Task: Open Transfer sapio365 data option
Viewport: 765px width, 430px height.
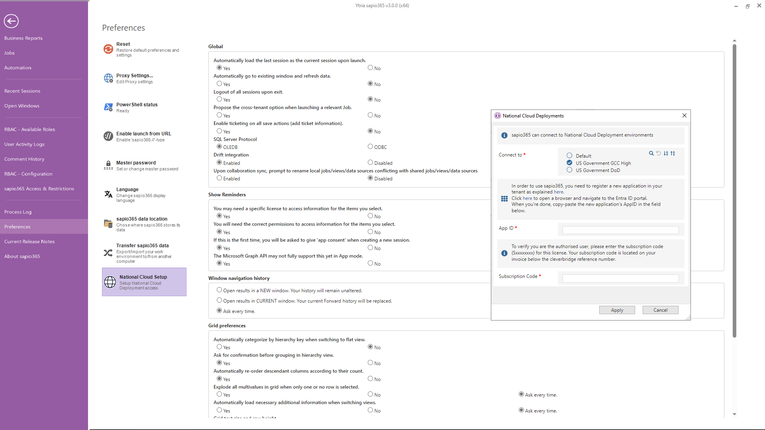Action: pyautogui.click(x=142, y=246)
